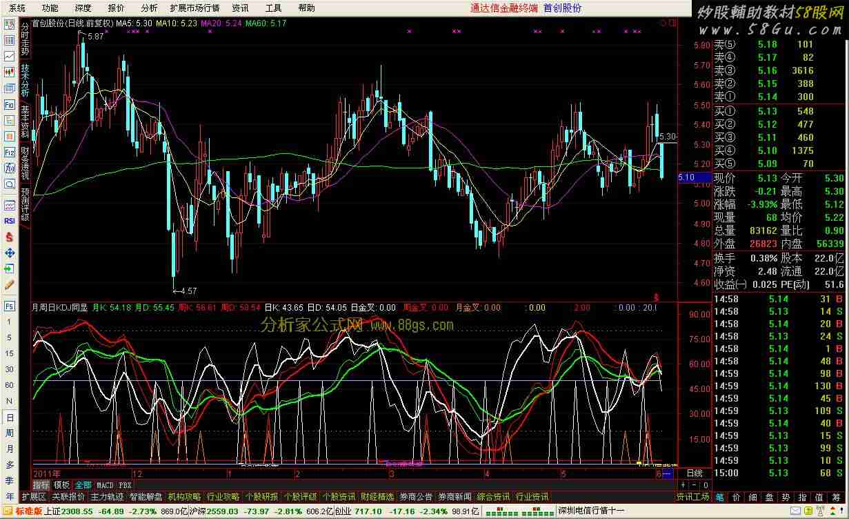Image resolution: width=849 pixels, height=519 pixels.
Task: Click the magnifier search icon in sidebar
Action: point(10,184)
